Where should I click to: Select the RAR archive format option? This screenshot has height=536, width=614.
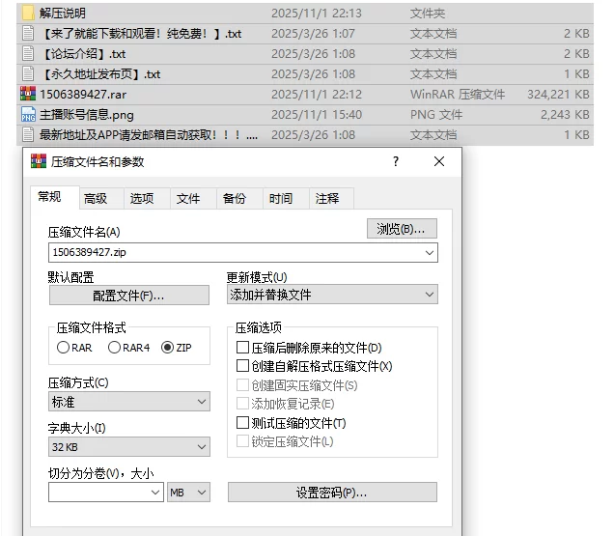[64, 348]
